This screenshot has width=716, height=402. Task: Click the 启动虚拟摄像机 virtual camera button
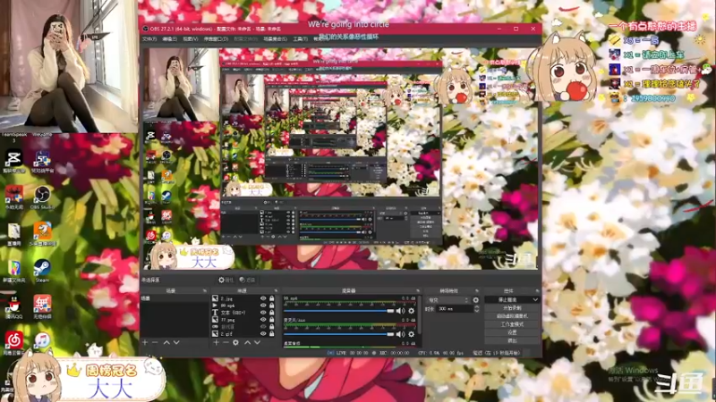tap(512, 316)
